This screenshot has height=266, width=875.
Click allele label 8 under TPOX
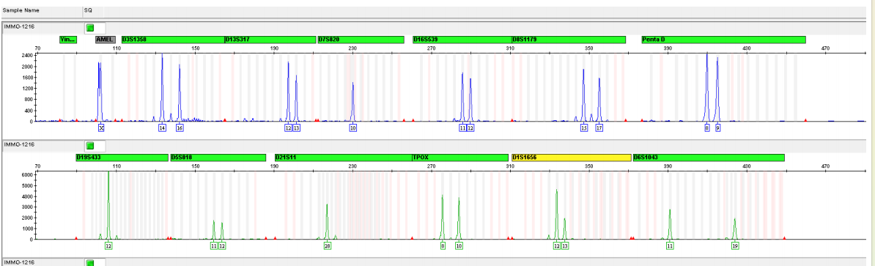(443, 246)
